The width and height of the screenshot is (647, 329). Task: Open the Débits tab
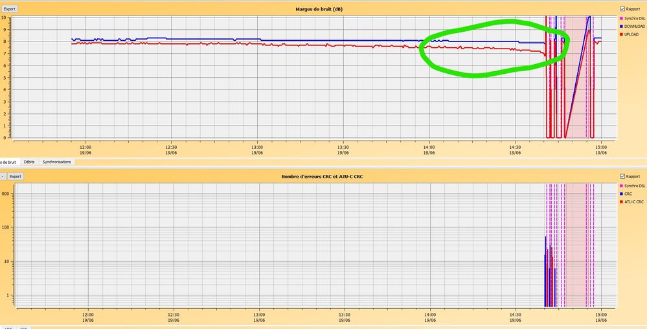pos(29,162)
